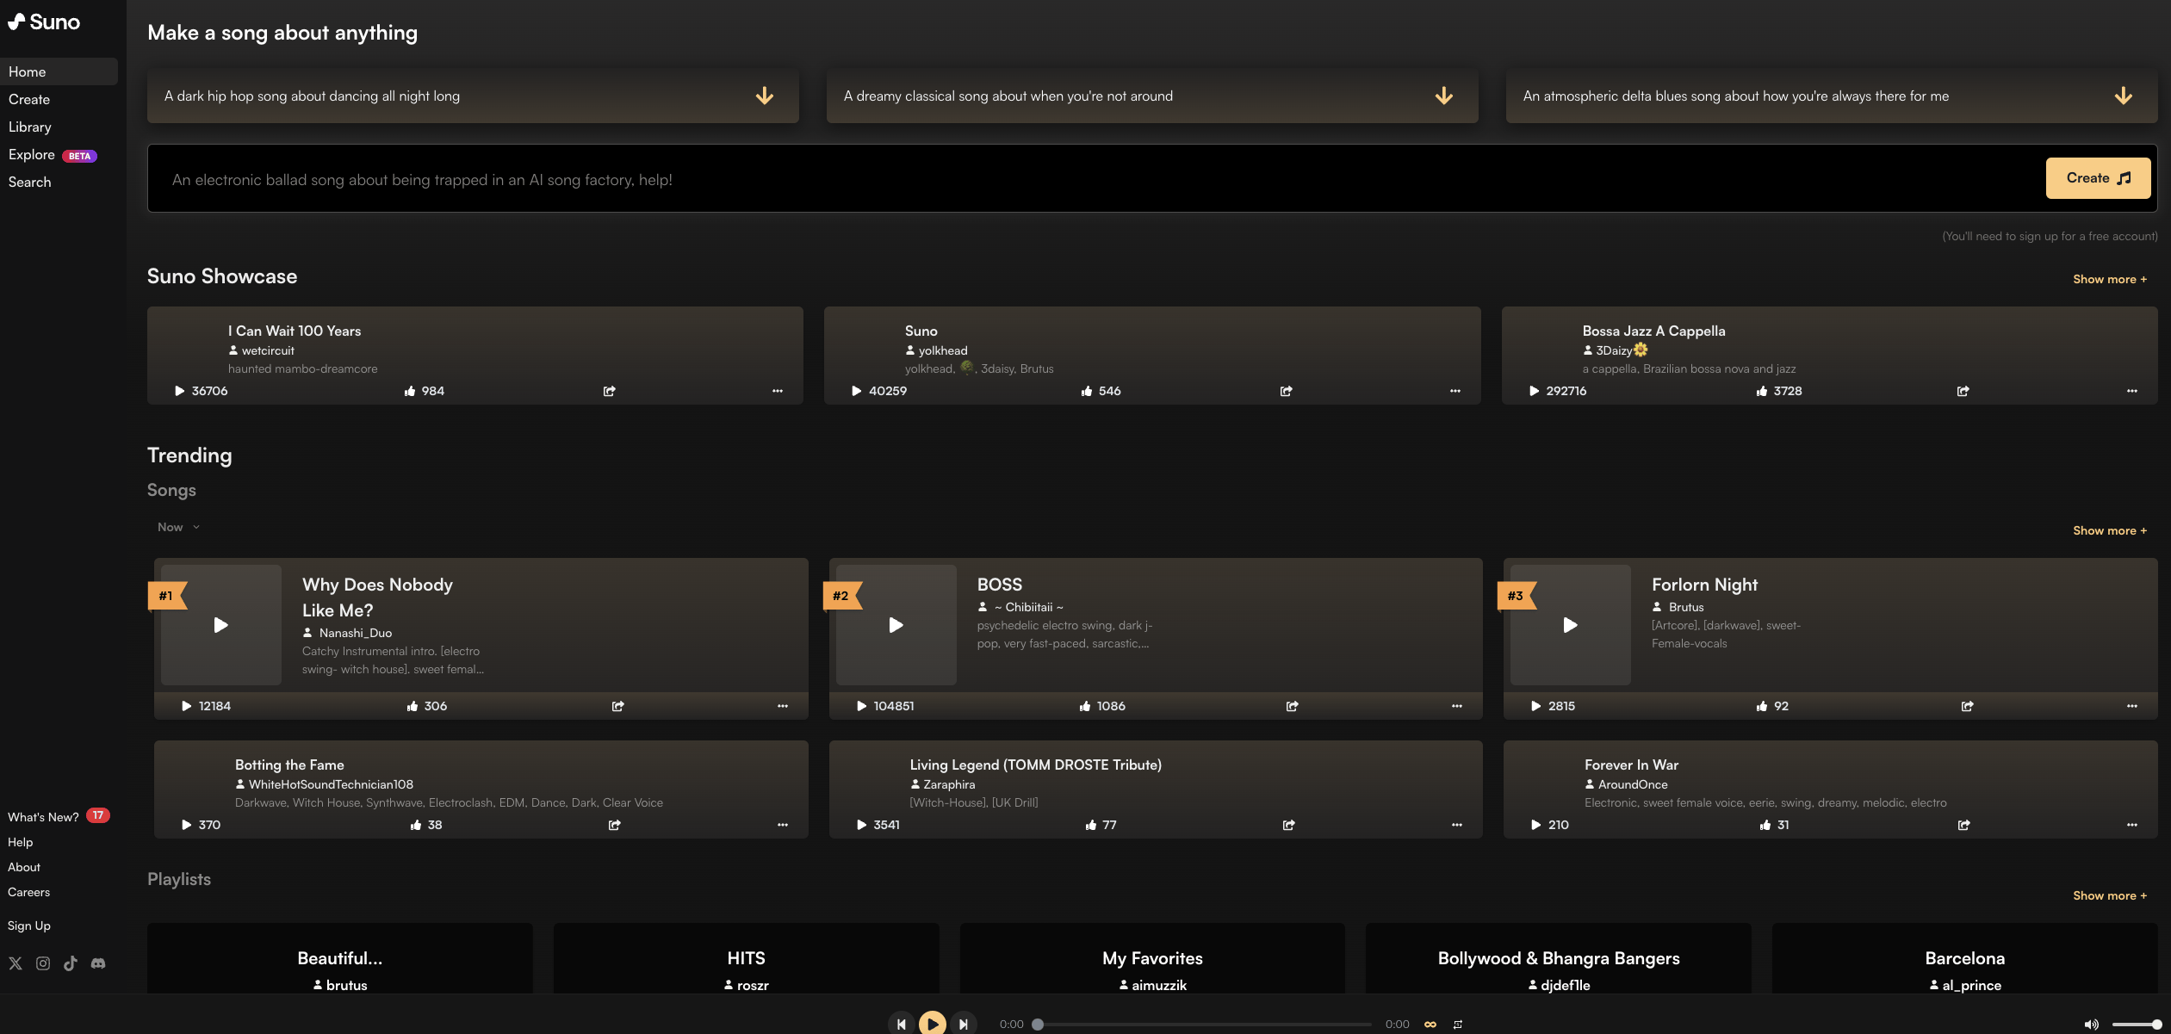Click Sign Up in the sidebar
This screenshot has height=1034, width=2171.
click(29, 926)
